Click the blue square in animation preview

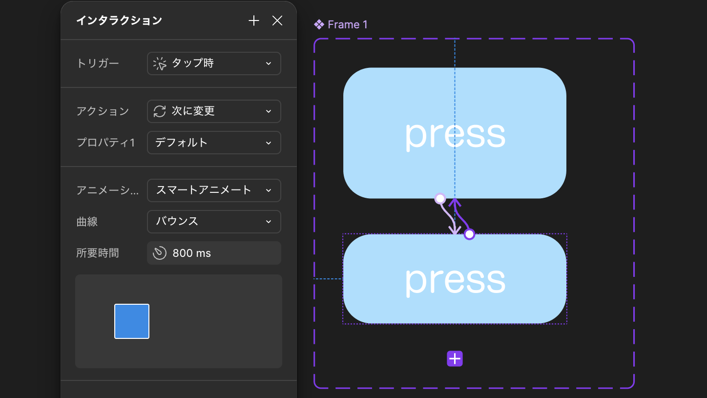(x=132, y=321)
